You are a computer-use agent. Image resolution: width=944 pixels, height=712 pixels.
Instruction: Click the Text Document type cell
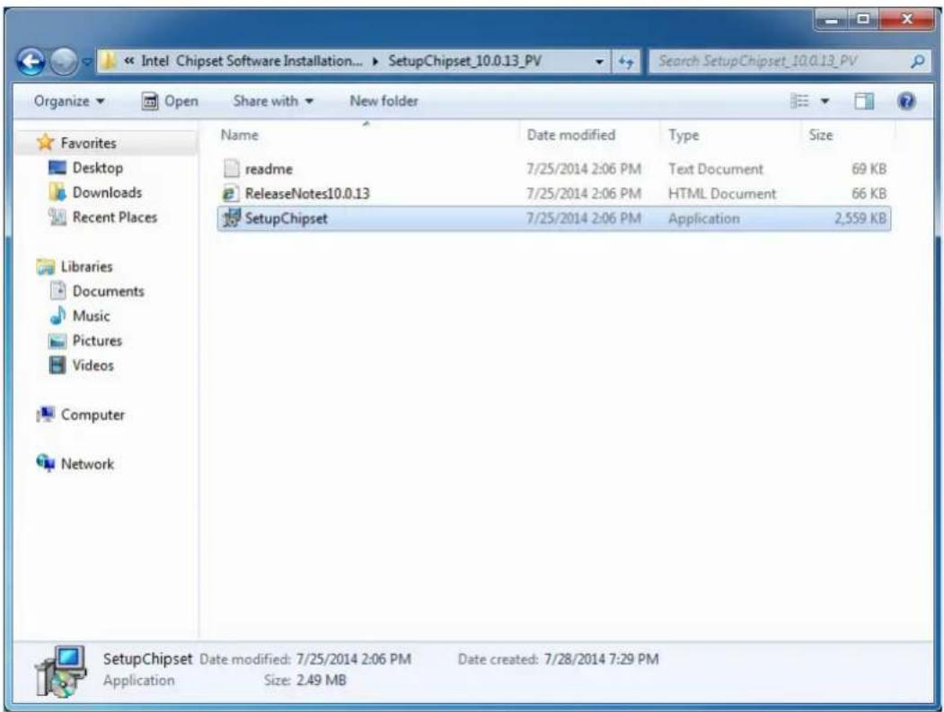point(715,169)
